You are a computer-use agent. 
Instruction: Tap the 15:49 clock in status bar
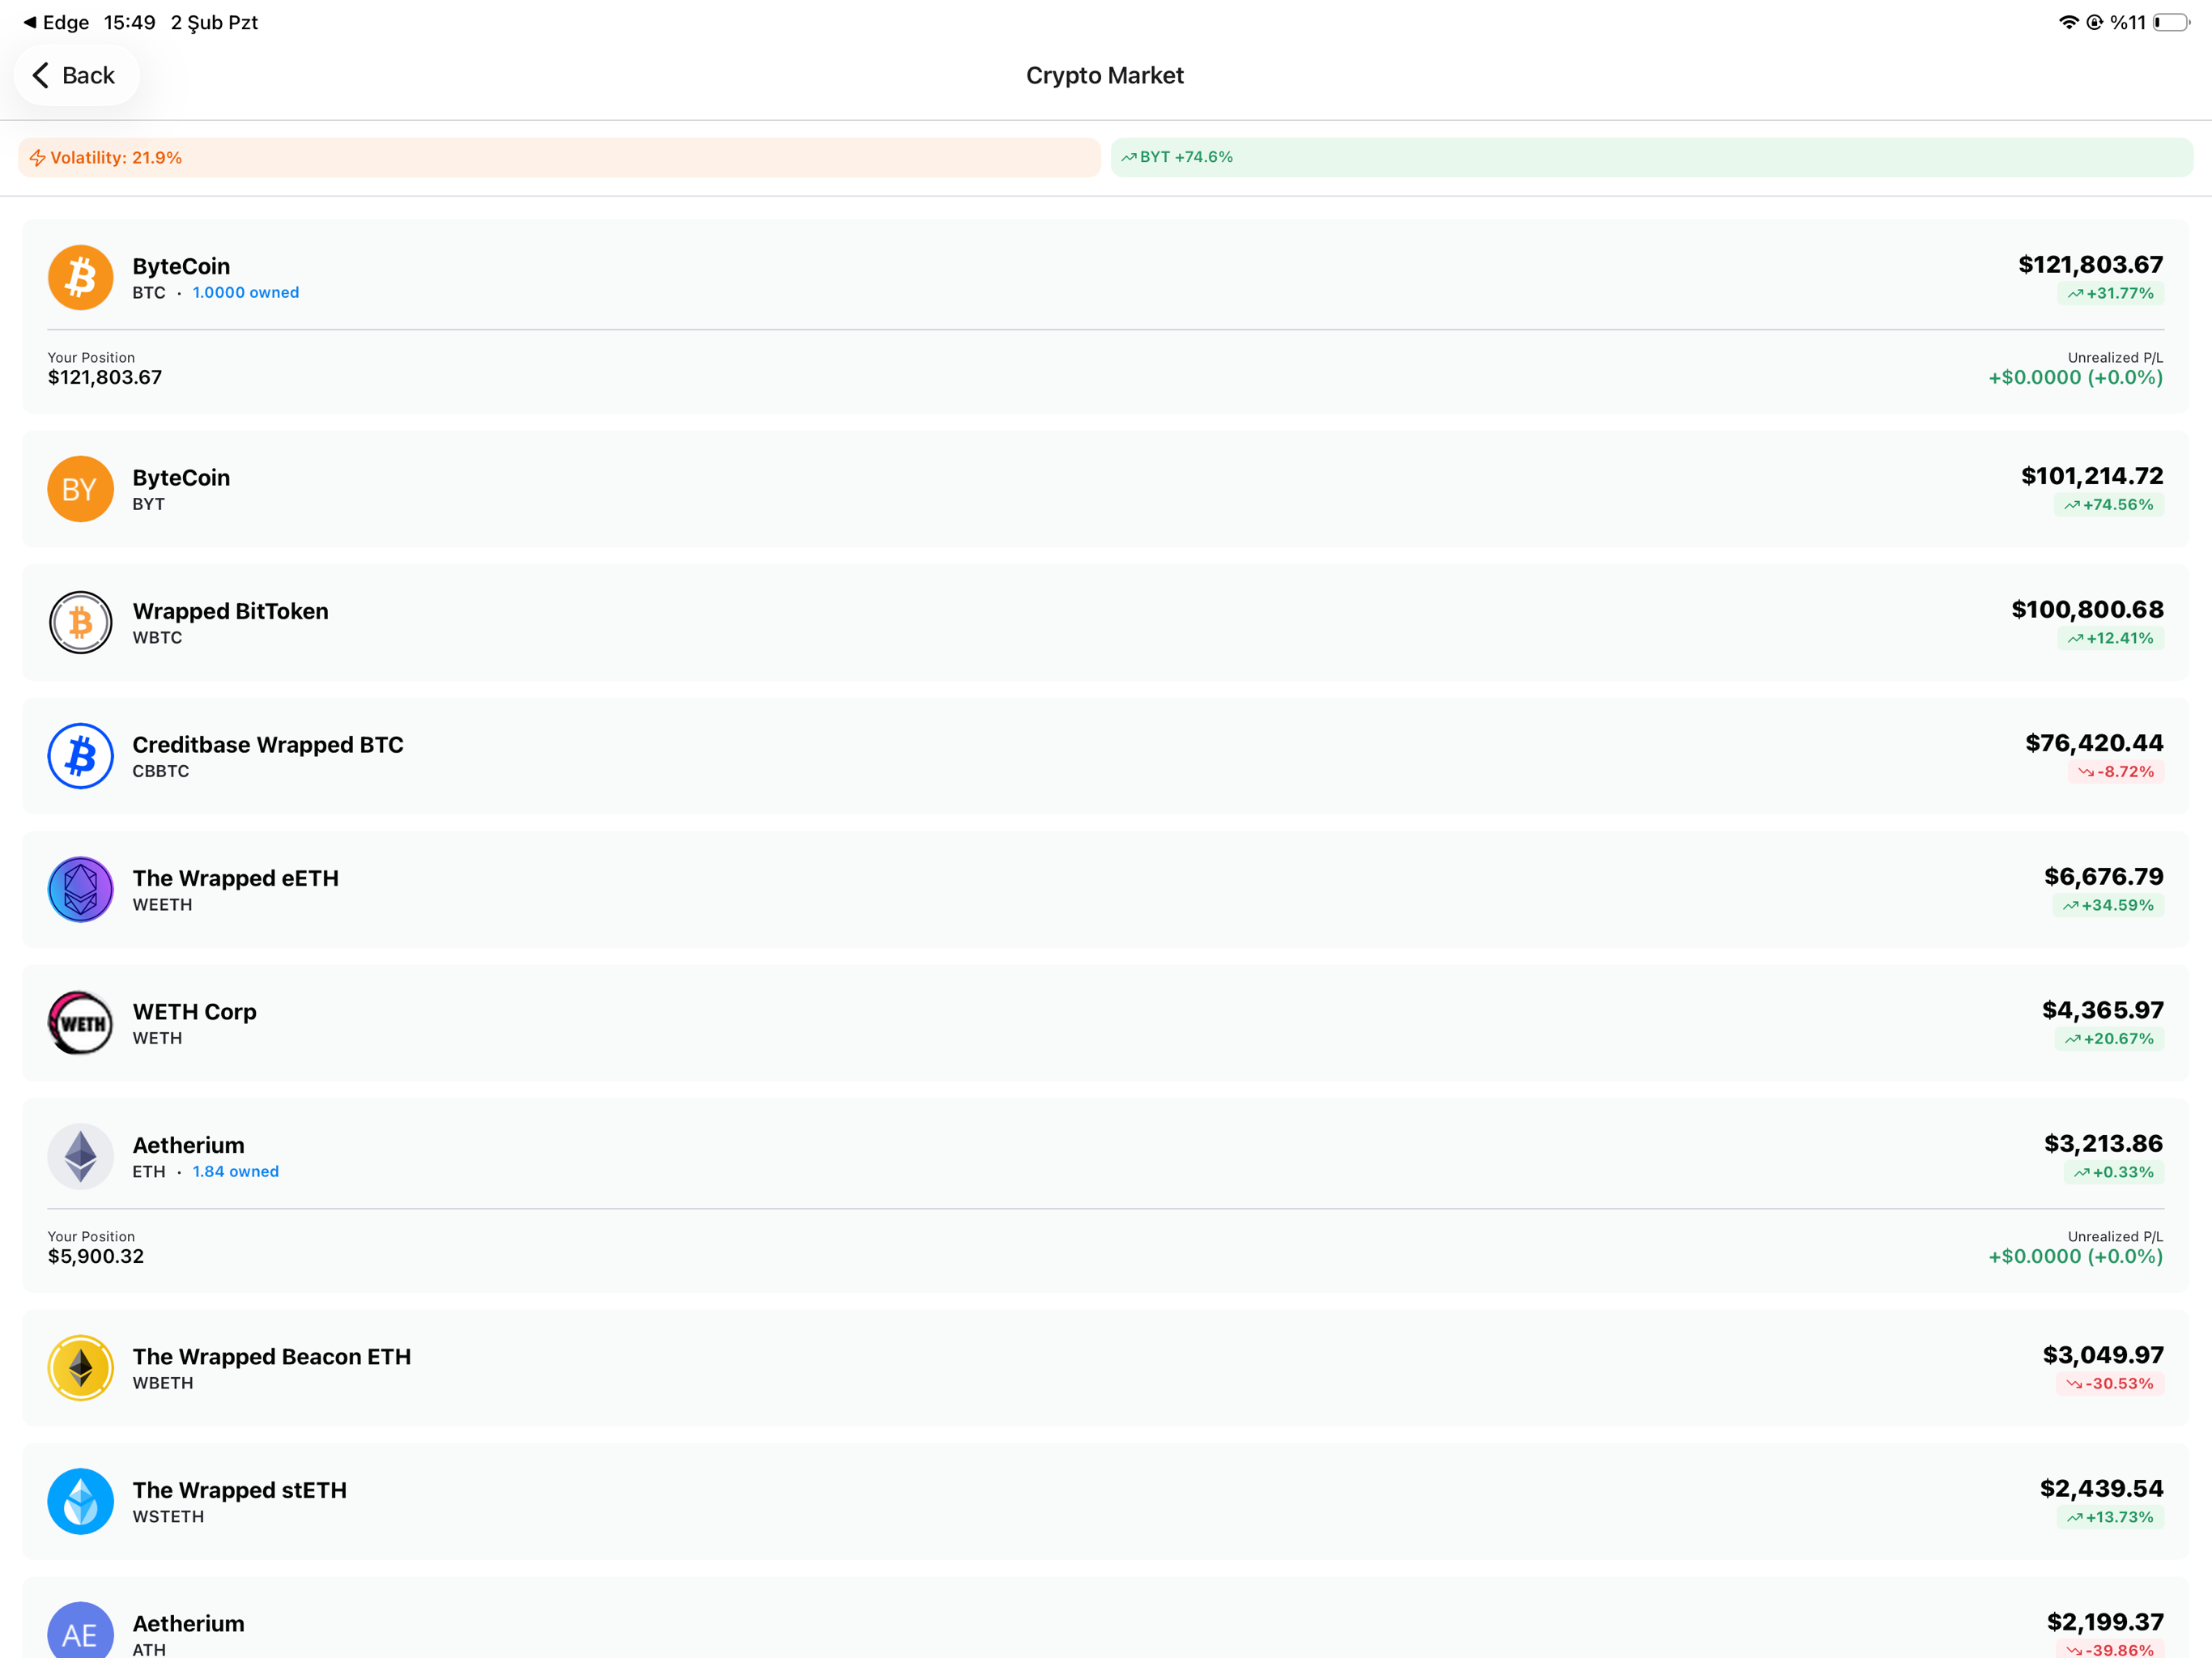(x=130, y=22)
